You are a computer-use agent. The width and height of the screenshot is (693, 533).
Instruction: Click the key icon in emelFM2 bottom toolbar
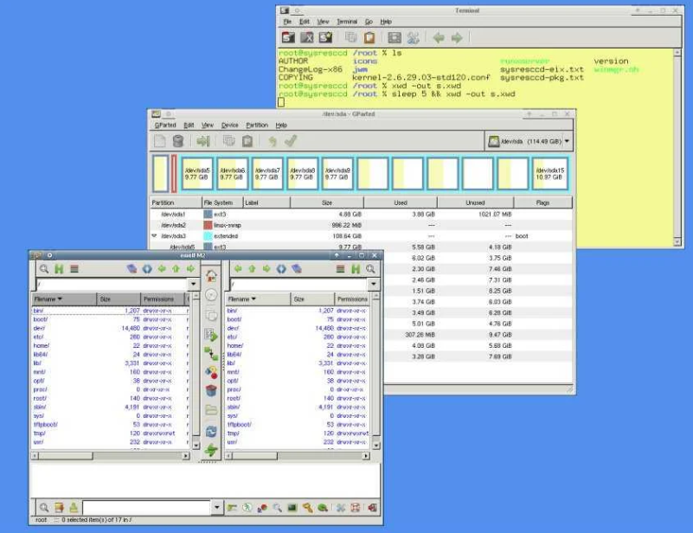[x=306, y=508]
